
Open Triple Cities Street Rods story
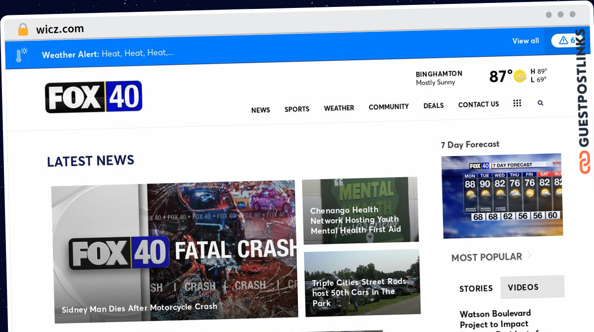(x=362, y=283)
